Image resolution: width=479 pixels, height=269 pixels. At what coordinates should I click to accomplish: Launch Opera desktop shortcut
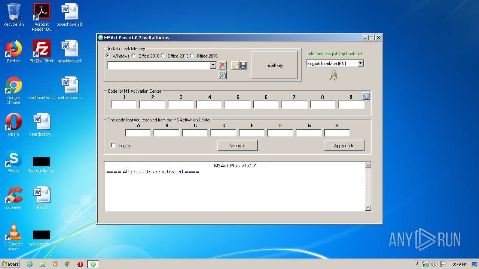tap(13, 125)
